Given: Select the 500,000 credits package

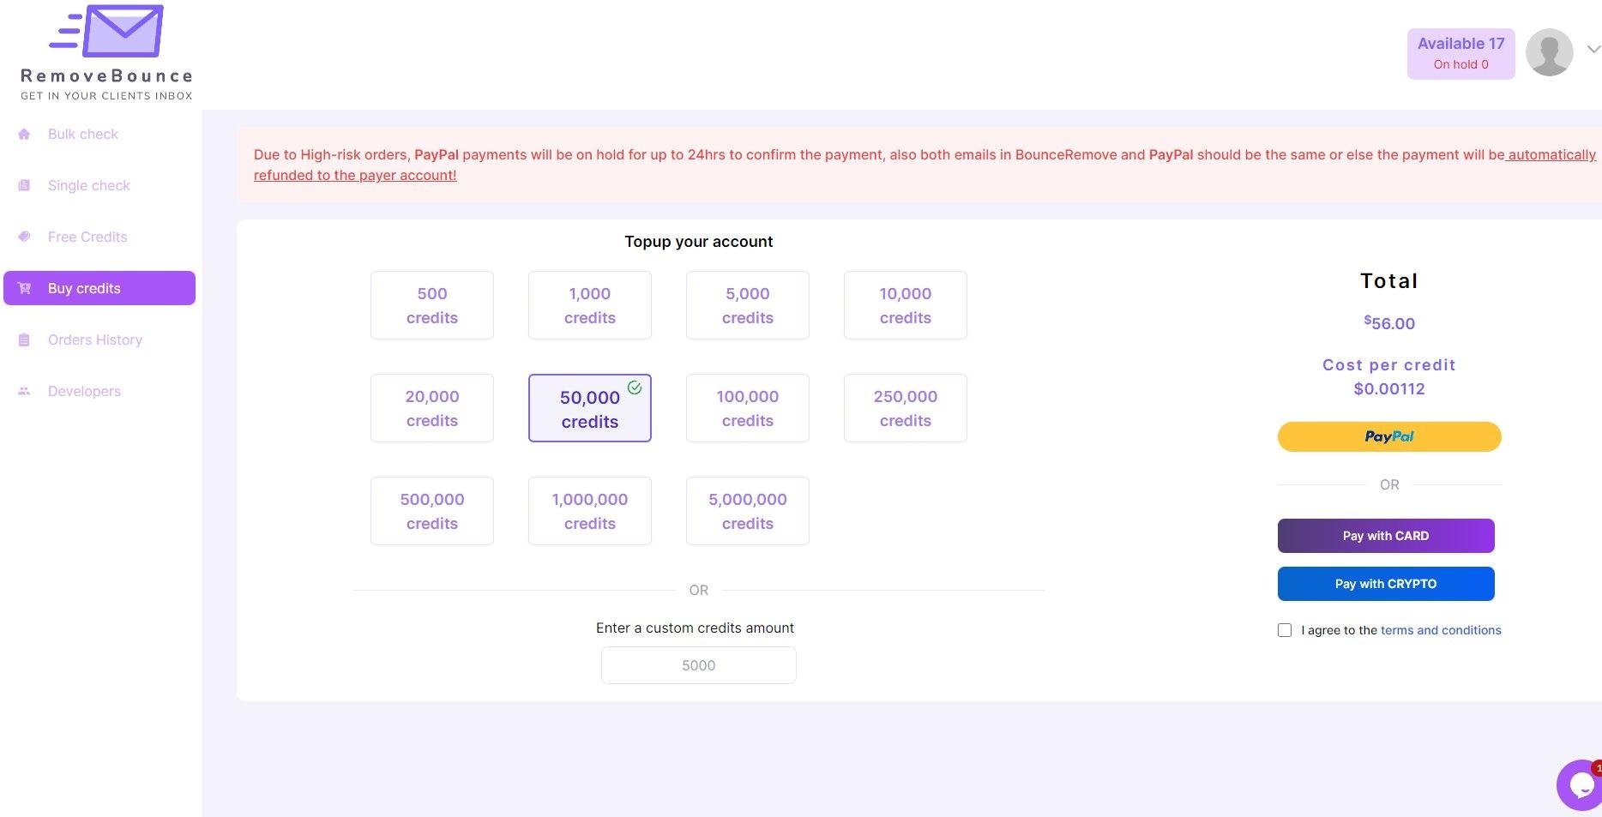Looking at the screenshot, I should coord(432,511).
